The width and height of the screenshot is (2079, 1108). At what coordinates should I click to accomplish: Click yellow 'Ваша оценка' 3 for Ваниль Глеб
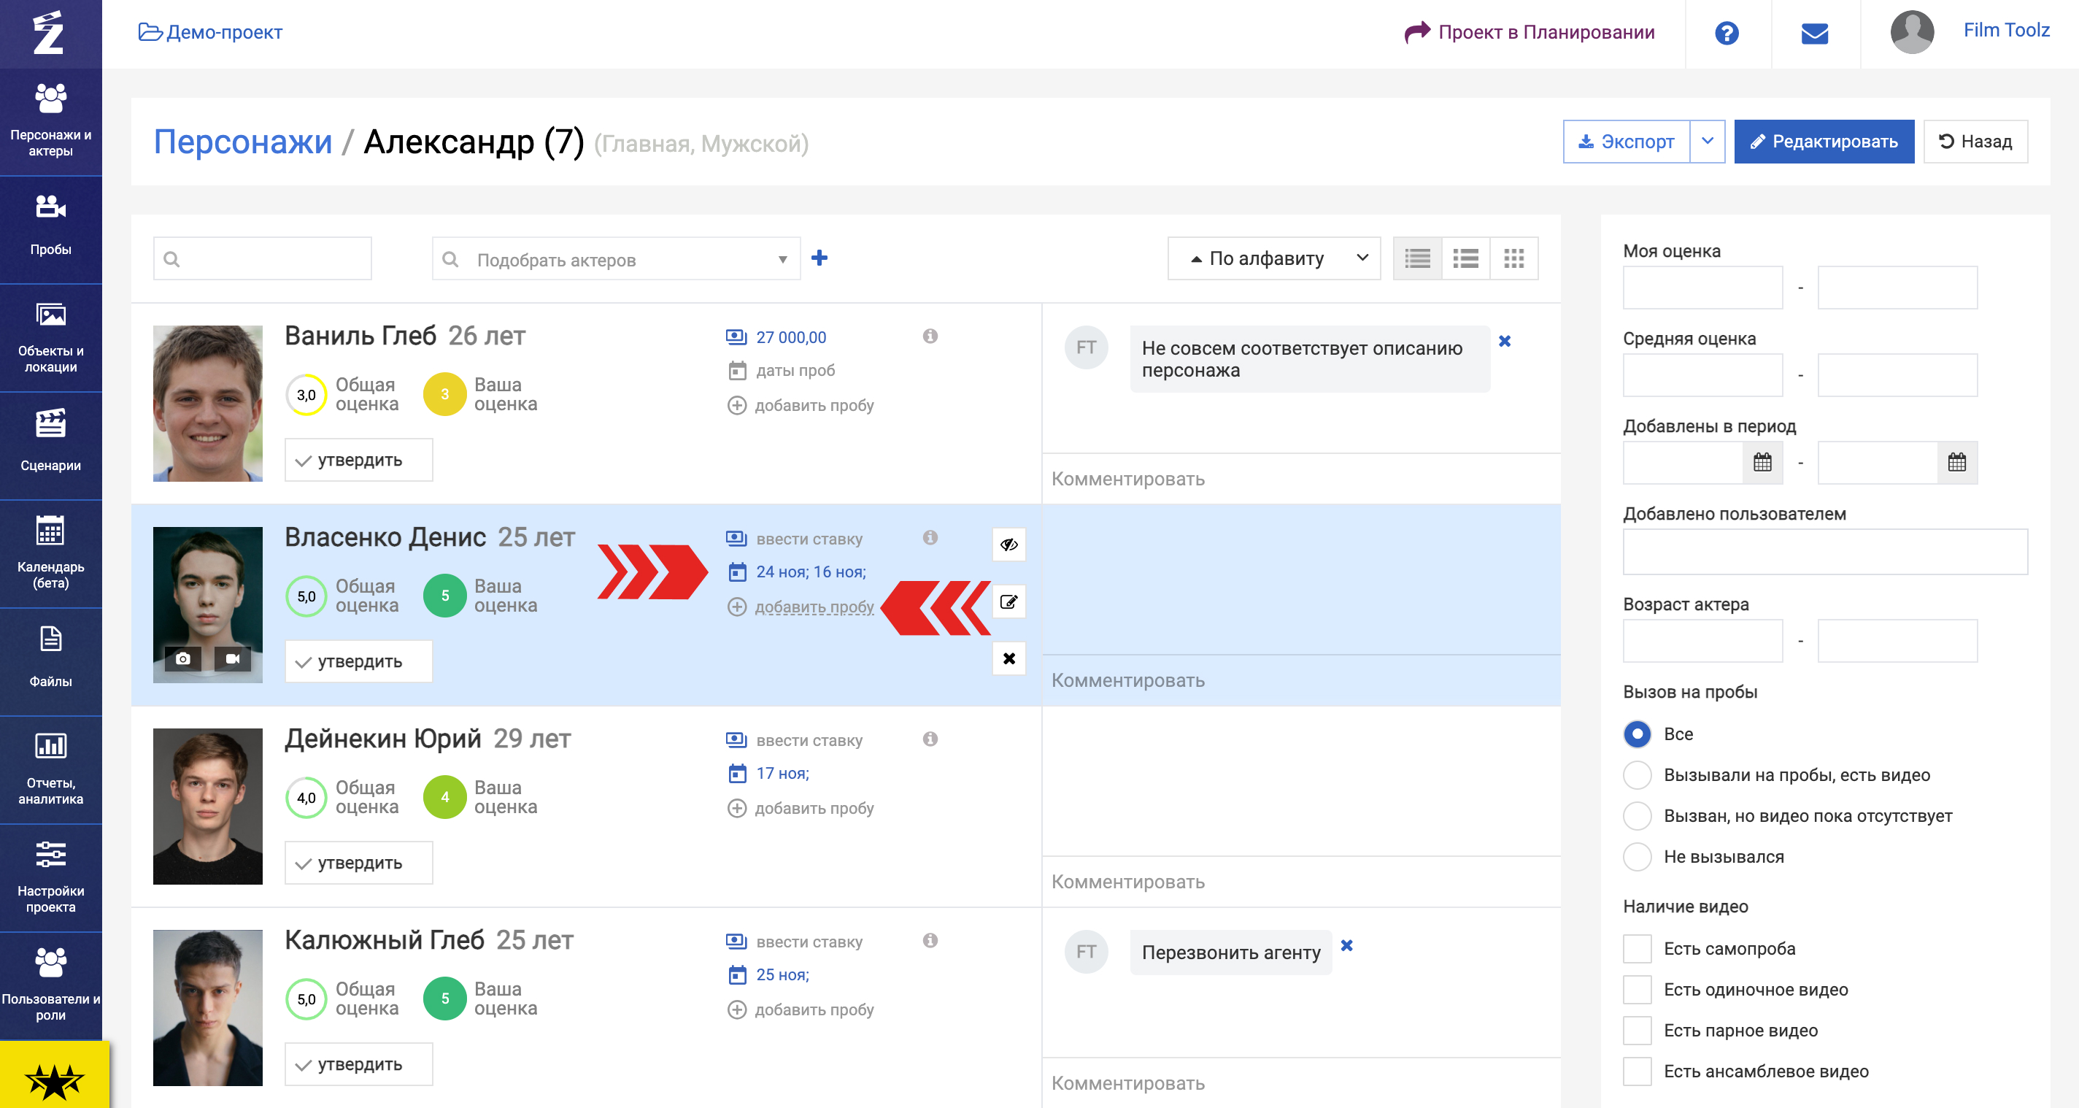point(444,394)
